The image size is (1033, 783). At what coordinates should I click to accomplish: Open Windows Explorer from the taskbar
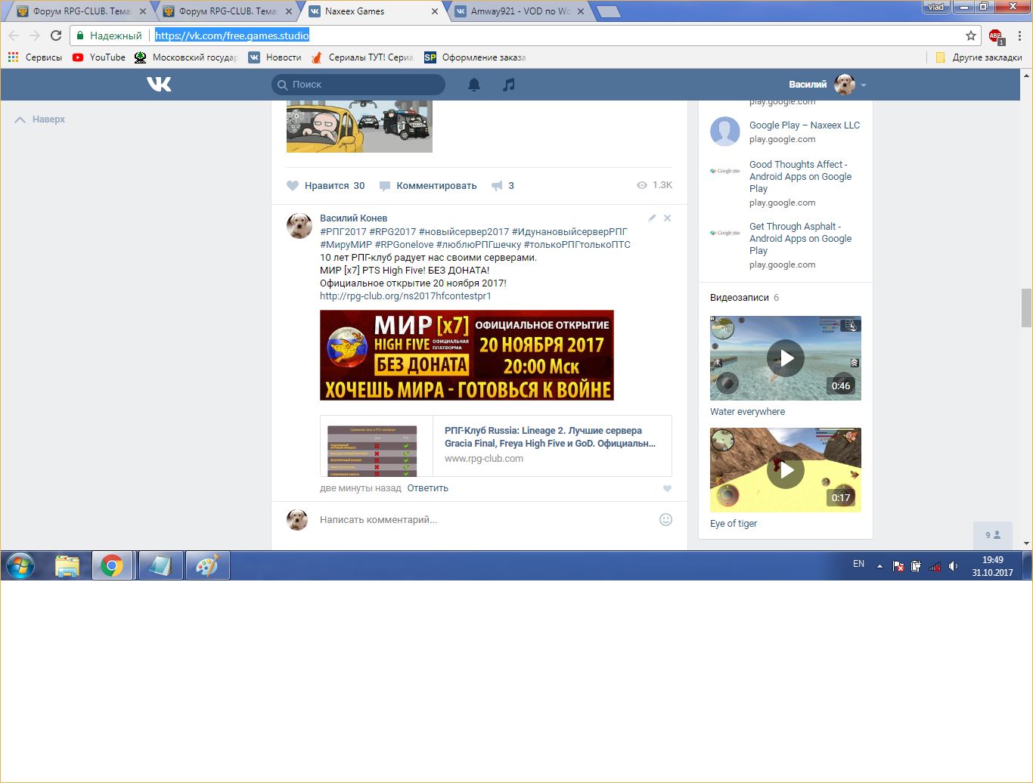(x=67, y=565)
